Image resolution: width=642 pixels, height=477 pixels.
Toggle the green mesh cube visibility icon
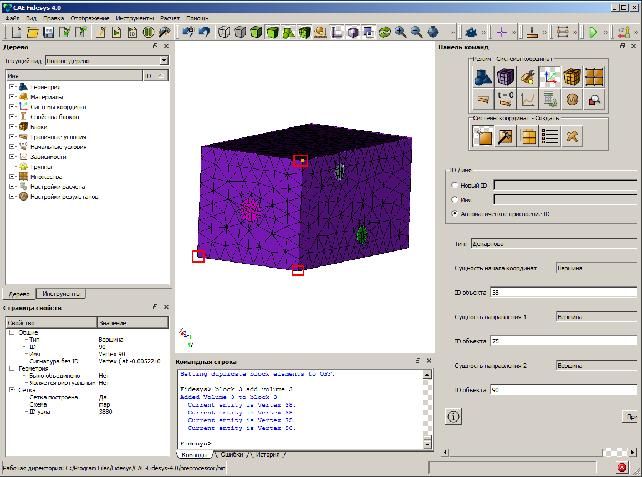(x=304, y=32)
